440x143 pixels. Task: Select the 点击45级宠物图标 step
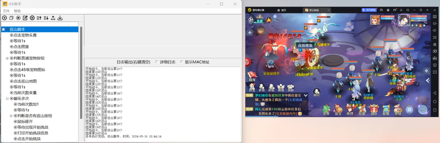tap(28, 70)
